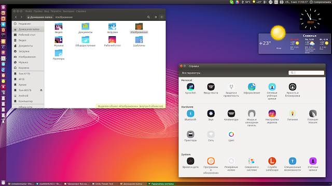Open the Файл menu in file manager
The width and height of the screenshot is (332, 186).
pyautogui.click(x=29, y=11)
